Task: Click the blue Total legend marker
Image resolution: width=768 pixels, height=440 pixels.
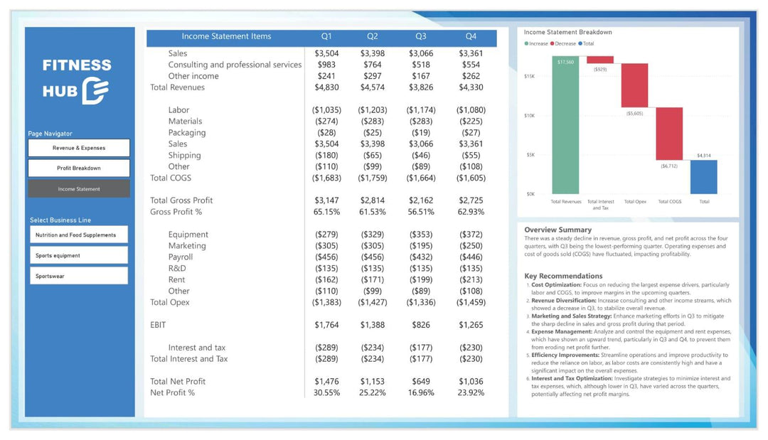Action: [580, 44]
